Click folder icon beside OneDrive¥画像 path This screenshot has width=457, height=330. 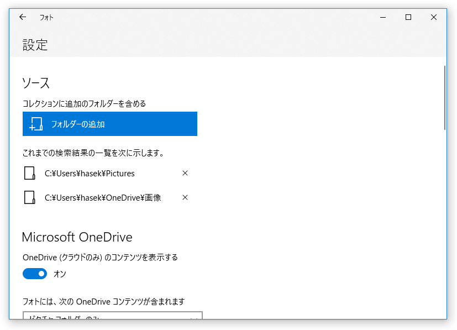point(29,198)
